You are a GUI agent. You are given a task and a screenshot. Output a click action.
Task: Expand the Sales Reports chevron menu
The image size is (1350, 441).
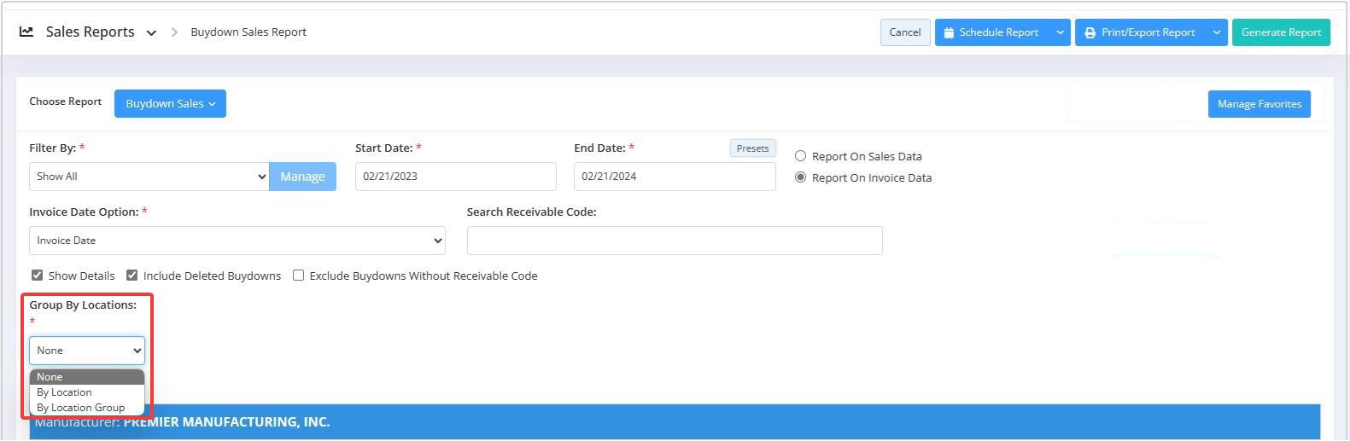coord(151,33)
